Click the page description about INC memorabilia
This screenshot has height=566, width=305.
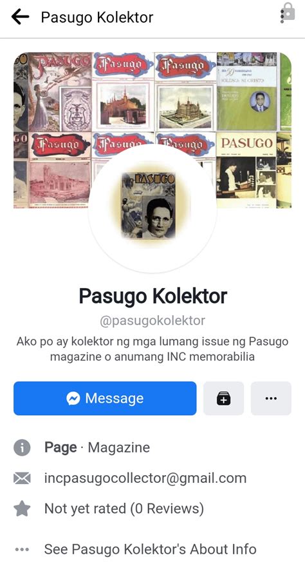[152, 349]
